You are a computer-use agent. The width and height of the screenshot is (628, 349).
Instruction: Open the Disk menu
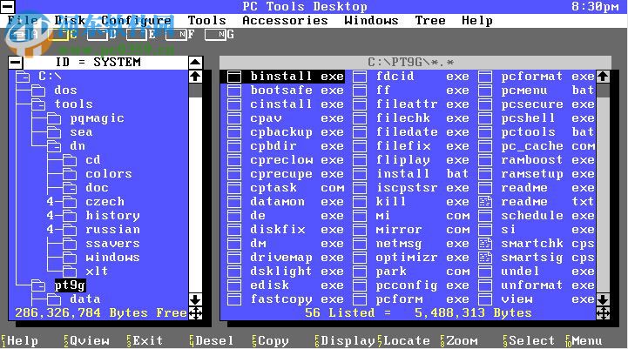[x=70, y=20]
